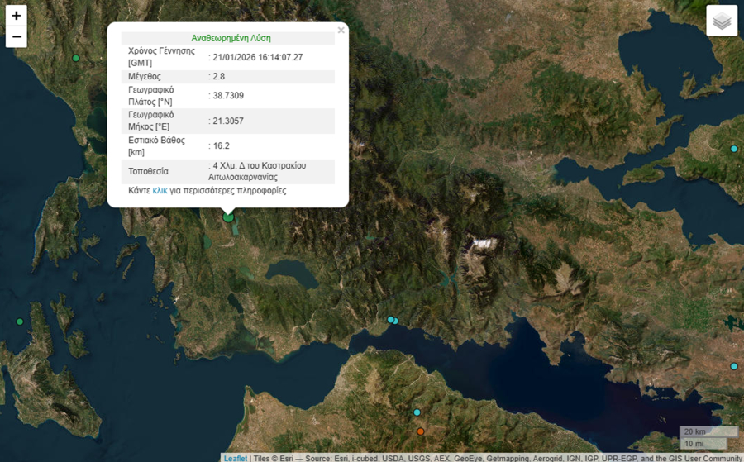This screenshot has height=462, width=744.
Task: Zoom out of the map
Action: (17, 37)
